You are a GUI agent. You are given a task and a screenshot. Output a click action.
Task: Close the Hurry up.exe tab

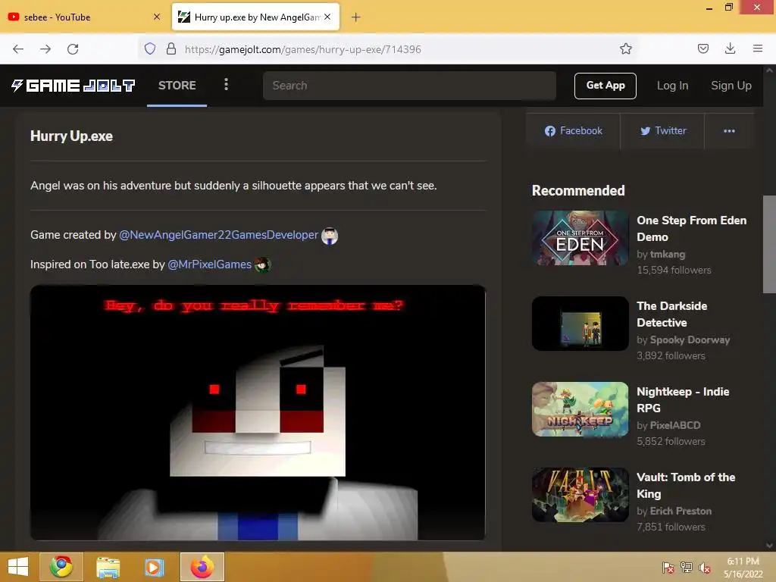327,17
